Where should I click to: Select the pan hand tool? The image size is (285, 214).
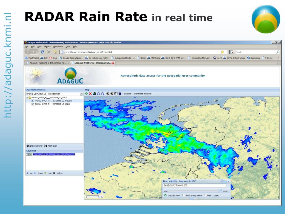coord(116,94)
